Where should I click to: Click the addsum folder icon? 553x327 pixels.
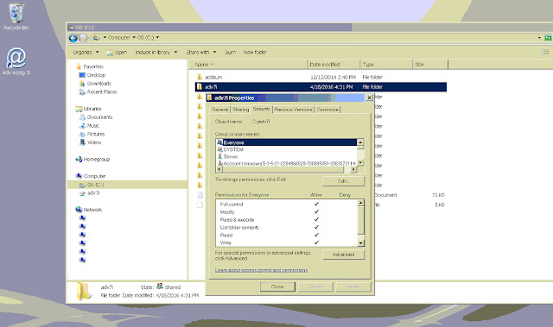pyautogui.click(x=200, y=77)
